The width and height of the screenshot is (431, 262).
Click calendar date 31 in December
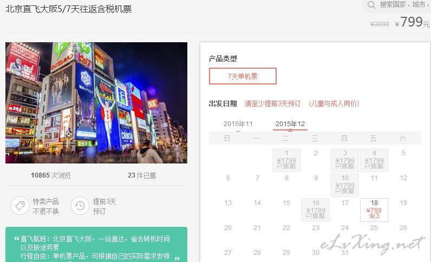345,252
